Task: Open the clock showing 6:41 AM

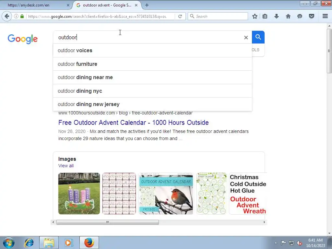Action: pyautogui.click(x=315, y=243)
